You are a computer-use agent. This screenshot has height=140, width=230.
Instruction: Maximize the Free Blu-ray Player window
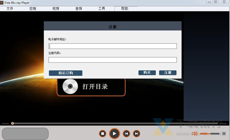(215, 2)
